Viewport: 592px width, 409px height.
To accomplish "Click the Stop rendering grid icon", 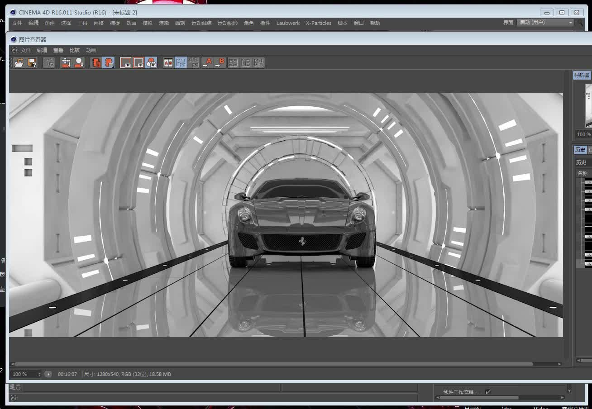I will (x=49, y=63).
